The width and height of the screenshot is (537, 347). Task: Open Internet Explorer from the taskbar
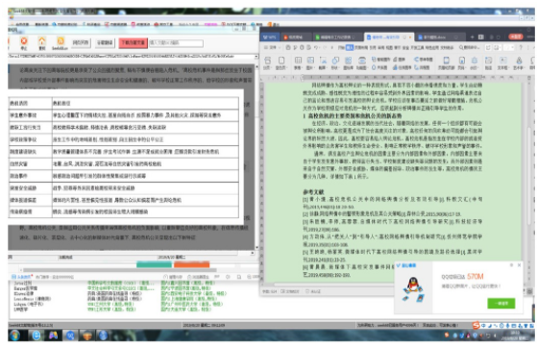point(36,335)
